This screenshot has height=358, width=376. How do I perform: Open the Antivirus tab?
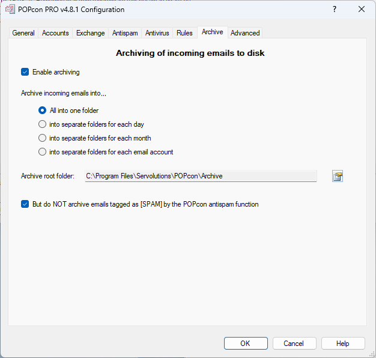tap(157, 33)
